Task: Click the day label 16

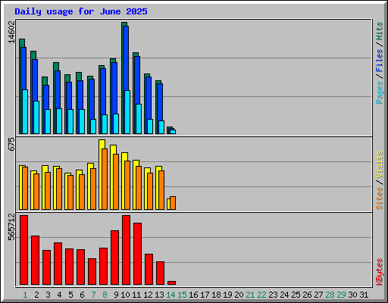Action: coord(193,295)
